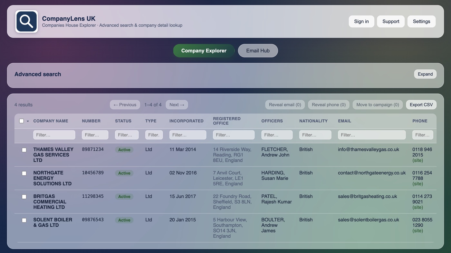Image resolution: width=451 pixels, height=253 pixels.
Task: Open the select-all dropdown arrow in the header
Action: coord(28,122)
